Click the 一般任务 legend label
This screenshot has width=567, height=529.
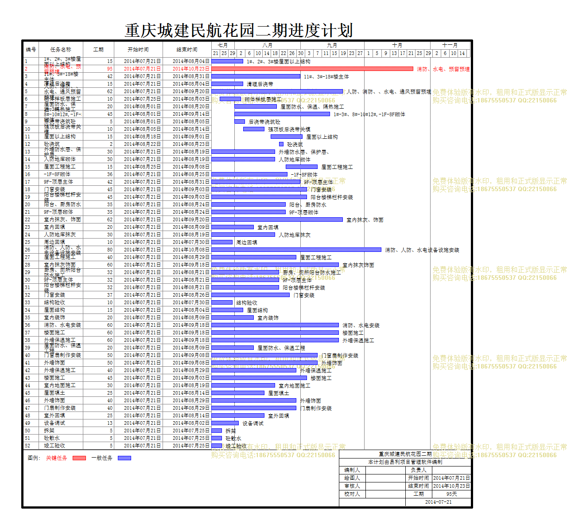click(102, 458)
